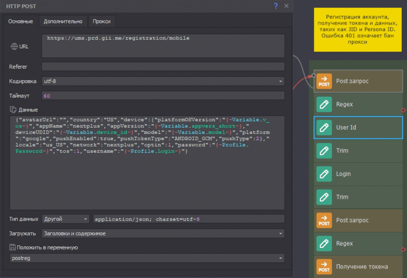Click the User Id action pencil icon
This screenshot has width=407, height=278.
324,128
